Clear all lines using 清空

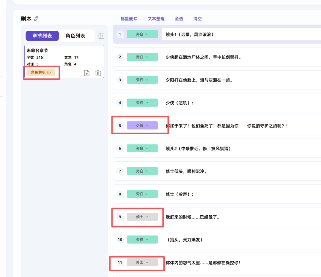pyautogui.click(x=197, y=18)
